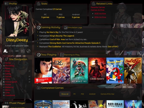Screen dimensions: 144x108
Task: Click the clock icon on Gaming Activity tab
Action: coord(39,27)
